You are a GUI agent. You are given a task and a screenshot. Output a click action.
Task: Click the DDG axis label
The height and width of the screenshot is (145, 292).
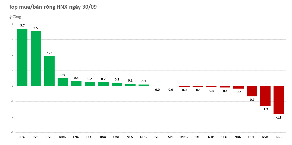(143, 137)
